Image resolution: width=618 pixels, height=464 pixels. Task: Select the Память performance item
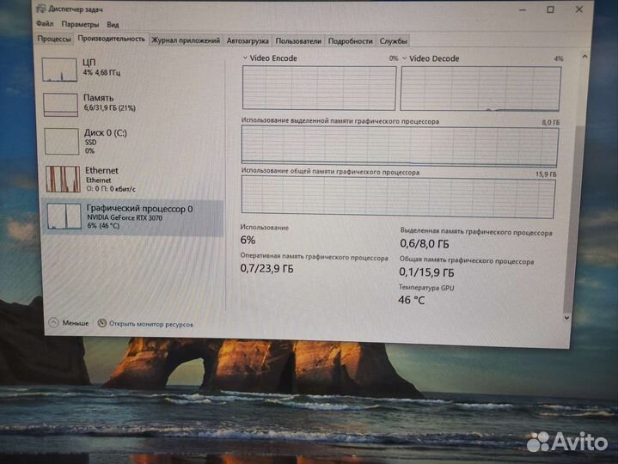tap(133, 104)
